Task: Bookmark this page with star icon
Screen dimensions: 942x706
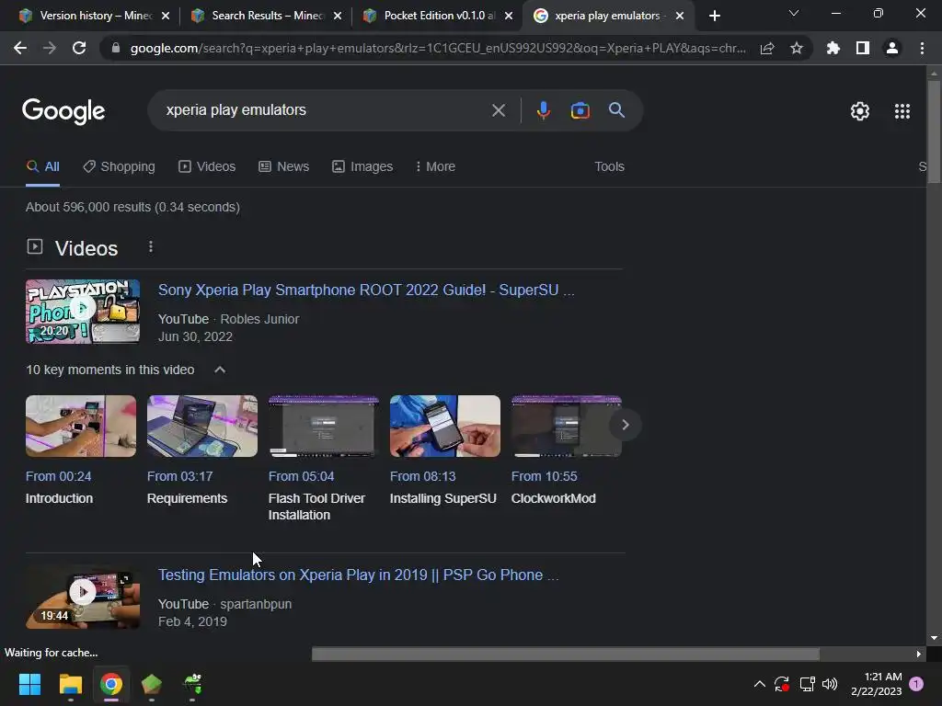Action: pos(797,48)
